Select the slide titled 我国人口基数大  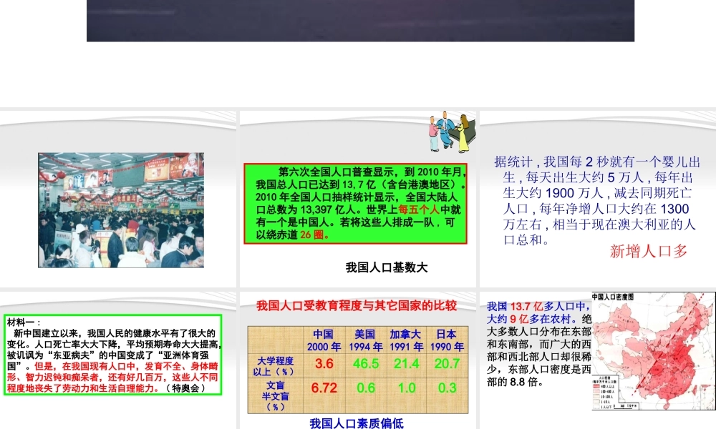coord(357,199)
